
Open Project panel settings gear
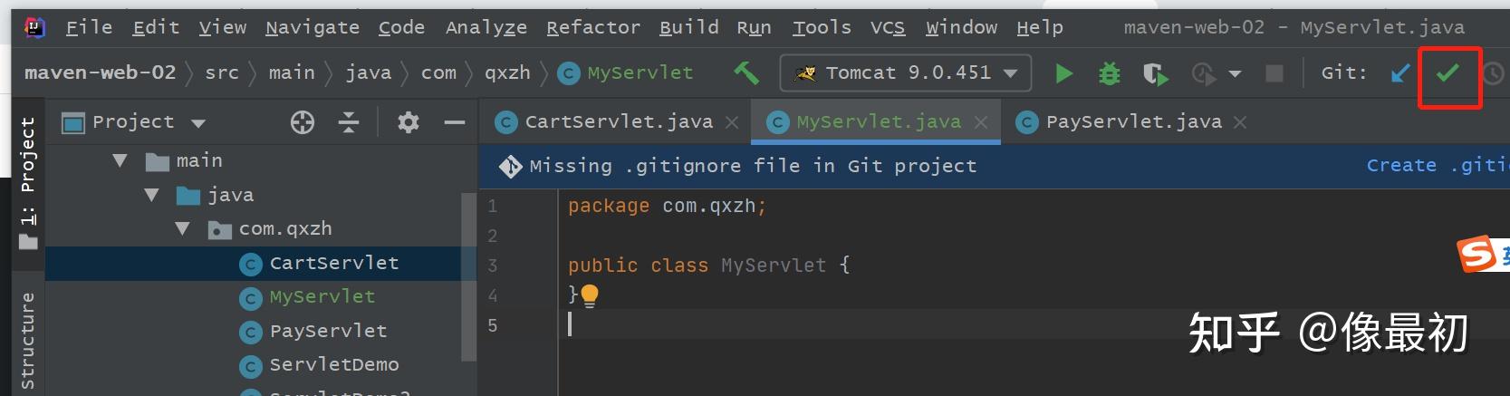[x=409, y=122]
